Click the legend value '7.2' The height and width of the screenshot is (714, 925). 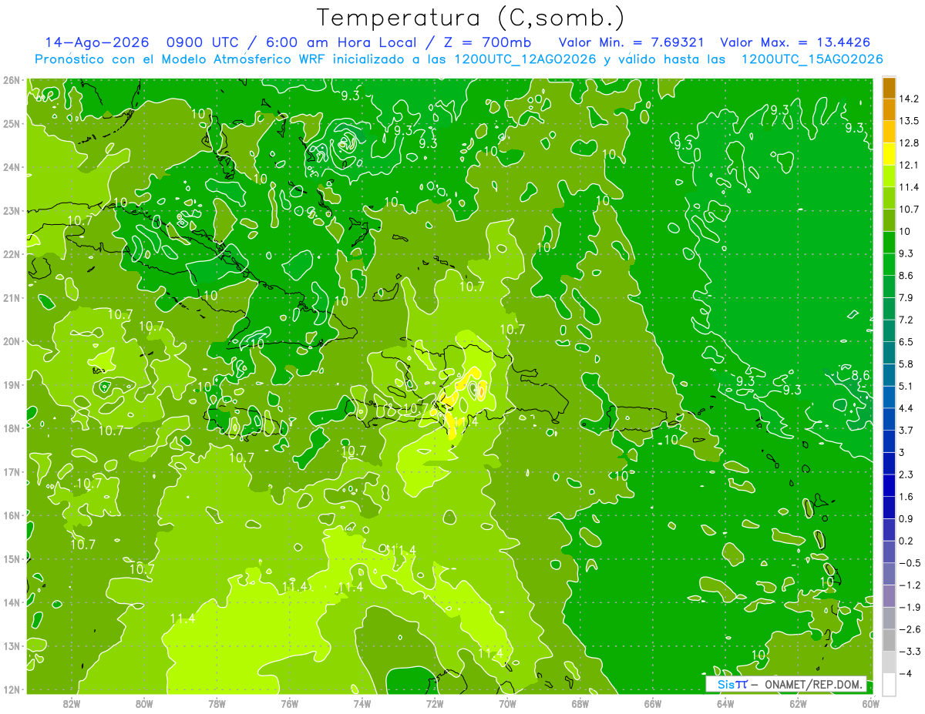pyautogui.click(x=906, y=320)
